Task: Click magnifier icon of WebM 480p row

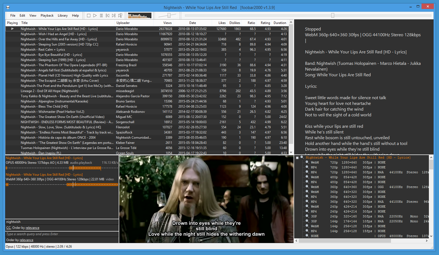Action: pos(307,177)
